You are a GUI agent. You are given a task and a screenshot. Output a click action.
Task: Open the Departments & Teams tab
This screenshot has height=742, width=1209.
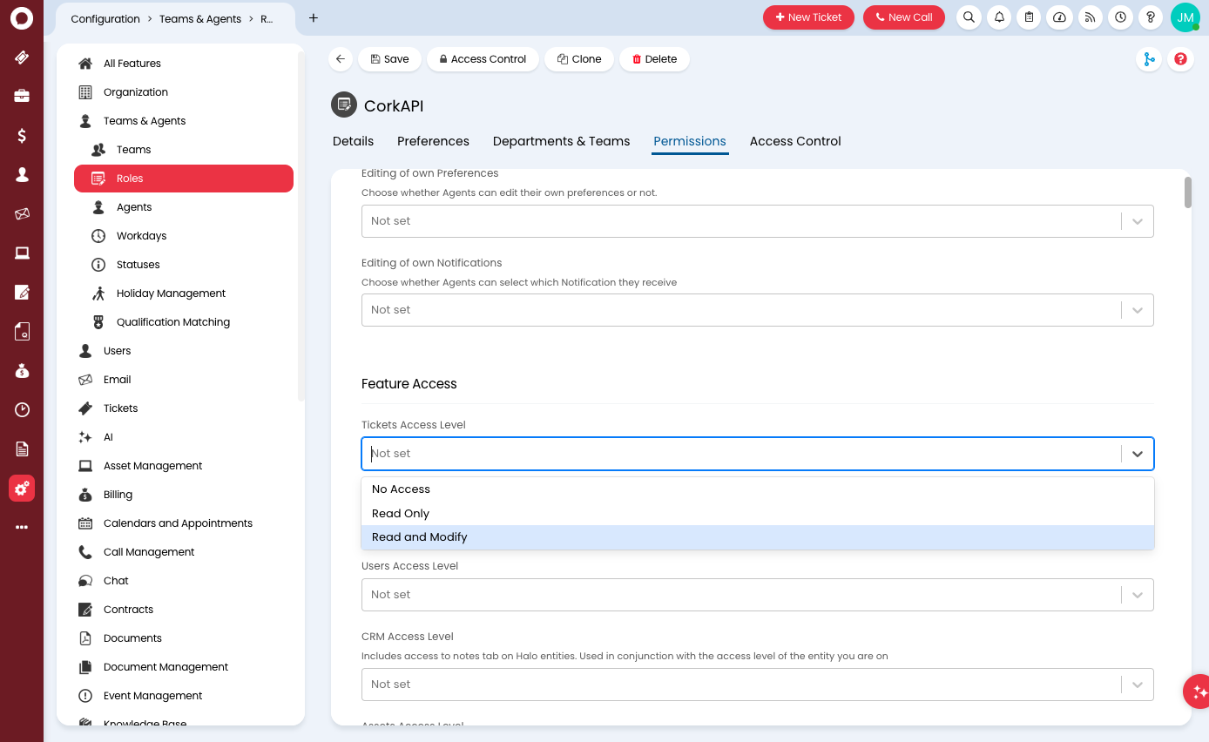pos(561,141)
